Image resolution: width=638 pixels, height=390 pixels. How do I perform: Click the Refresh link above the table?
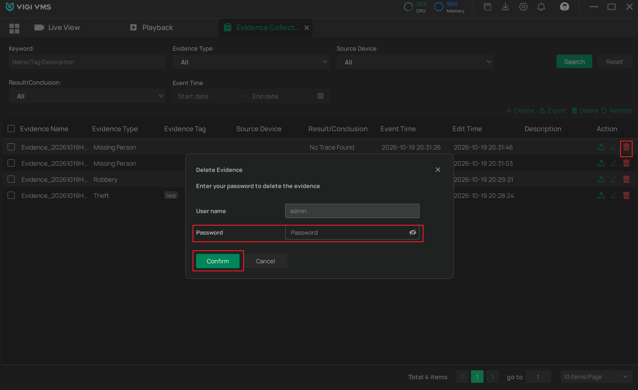pyautogui.click(x=617, y=111)
